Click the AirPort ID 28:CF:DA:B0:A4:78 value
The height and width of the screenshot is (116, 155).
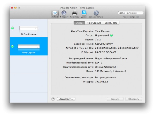coord(105,48)
